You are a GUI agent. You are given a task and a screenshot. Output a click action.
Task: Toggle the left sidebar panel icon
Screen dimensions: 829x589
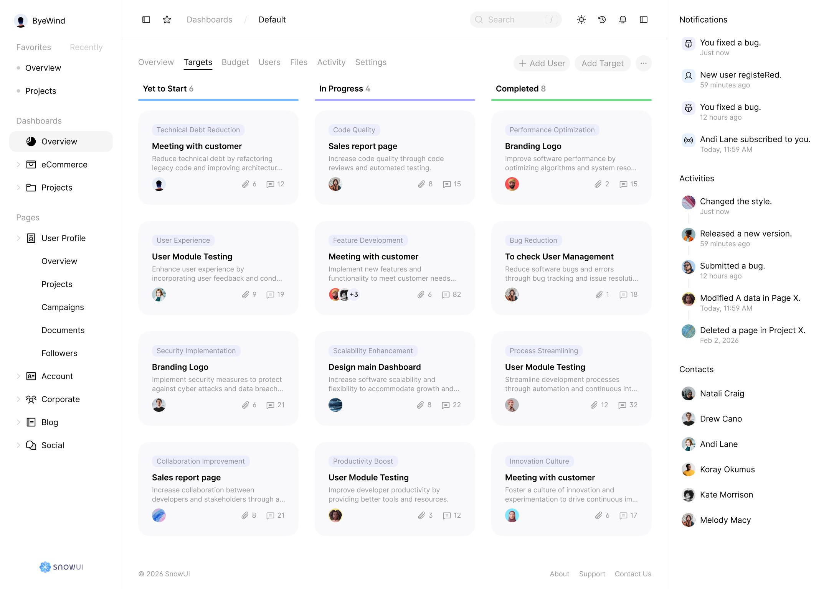click(146, 20)
